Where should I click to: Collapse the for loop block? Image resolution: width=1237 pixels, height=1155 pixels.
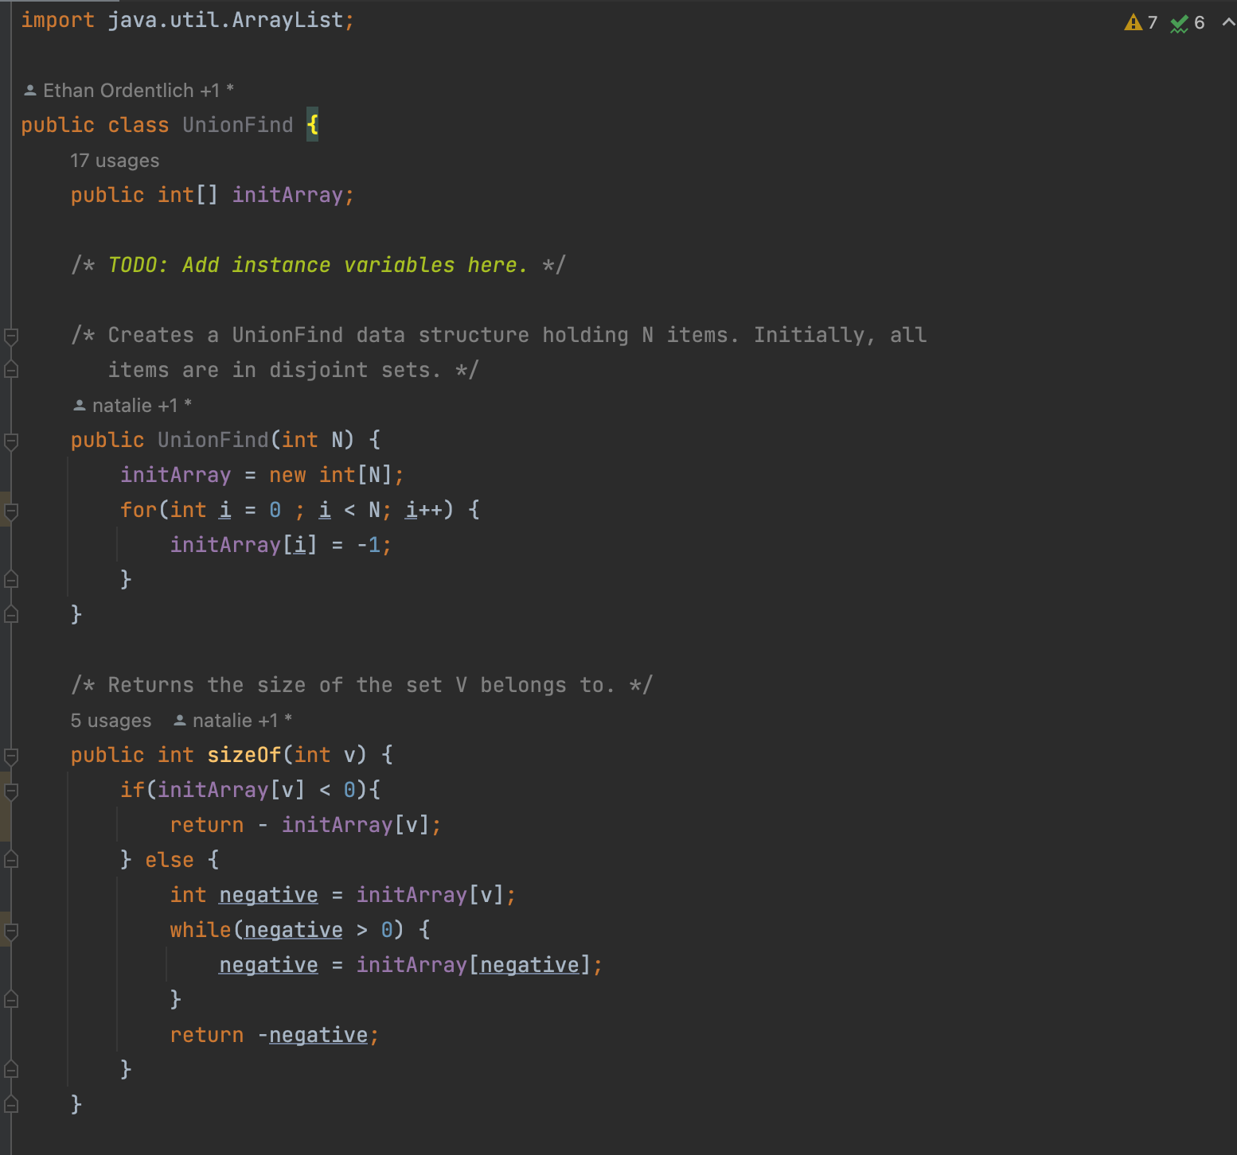[x=11, y=511]
